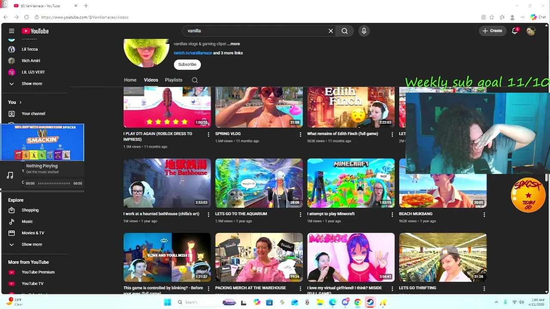This screenshot has width=550, height=309.
Task: Reload the page with the browser refresh button
Action: (x=26, y=17)
